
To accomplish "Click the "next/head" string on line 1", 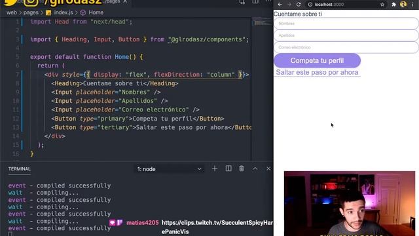I will click(x=109, y=22).
